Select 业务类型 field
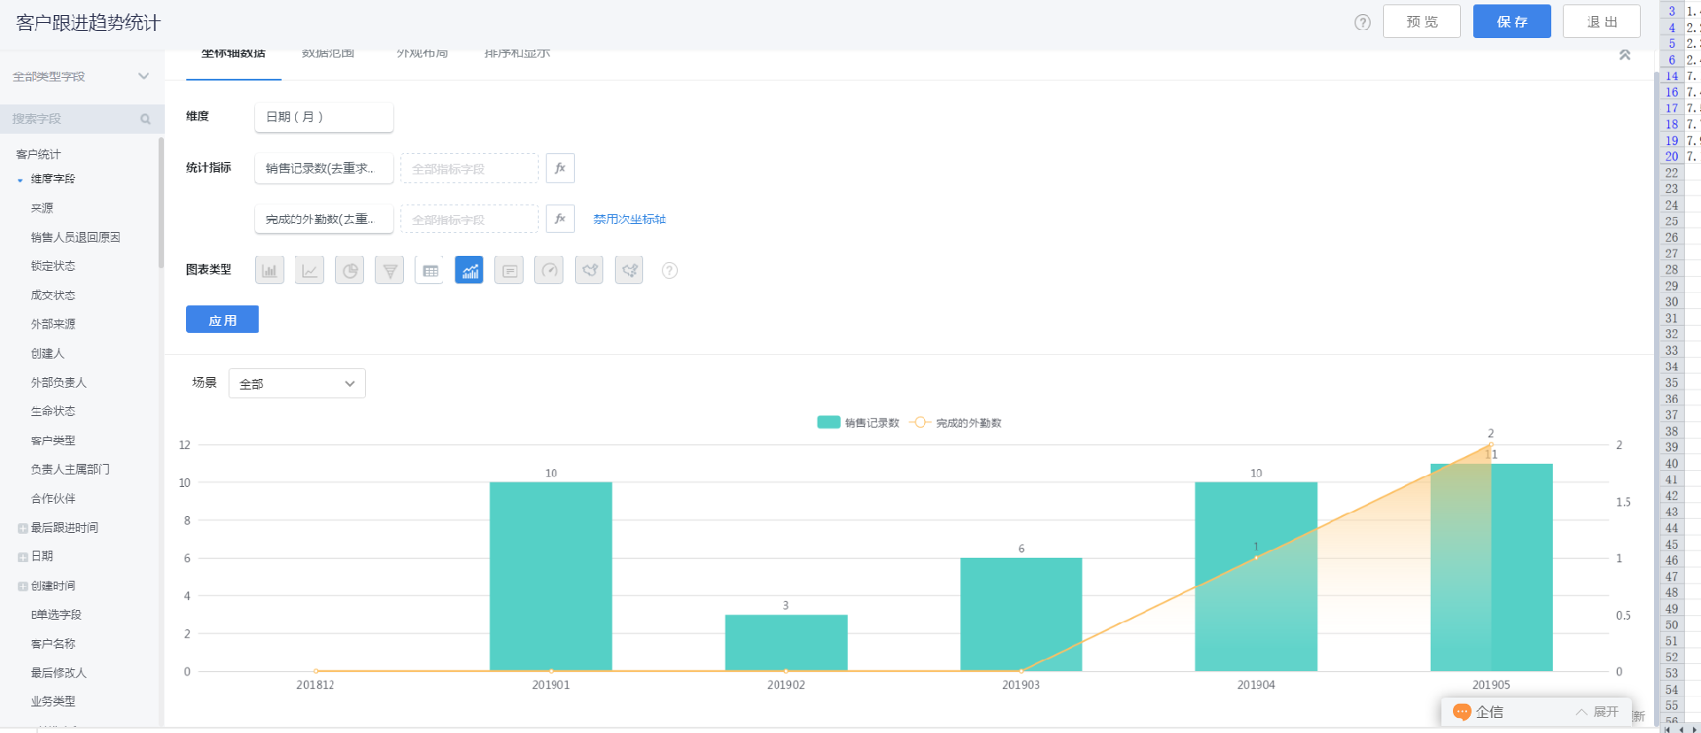1701x733 pixels. coord(53,701)
